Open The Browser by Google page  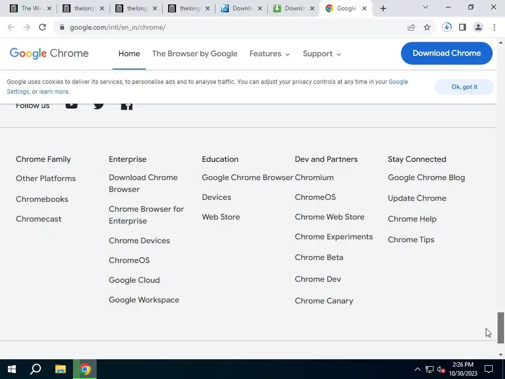pyautogui.click(x=194, y=54)
